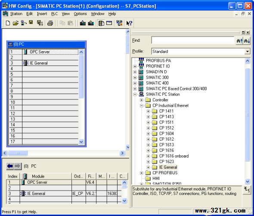Click the Open ONLINE toolbar icon
This screenshot has width=254, height=216.
pos(24,23)
